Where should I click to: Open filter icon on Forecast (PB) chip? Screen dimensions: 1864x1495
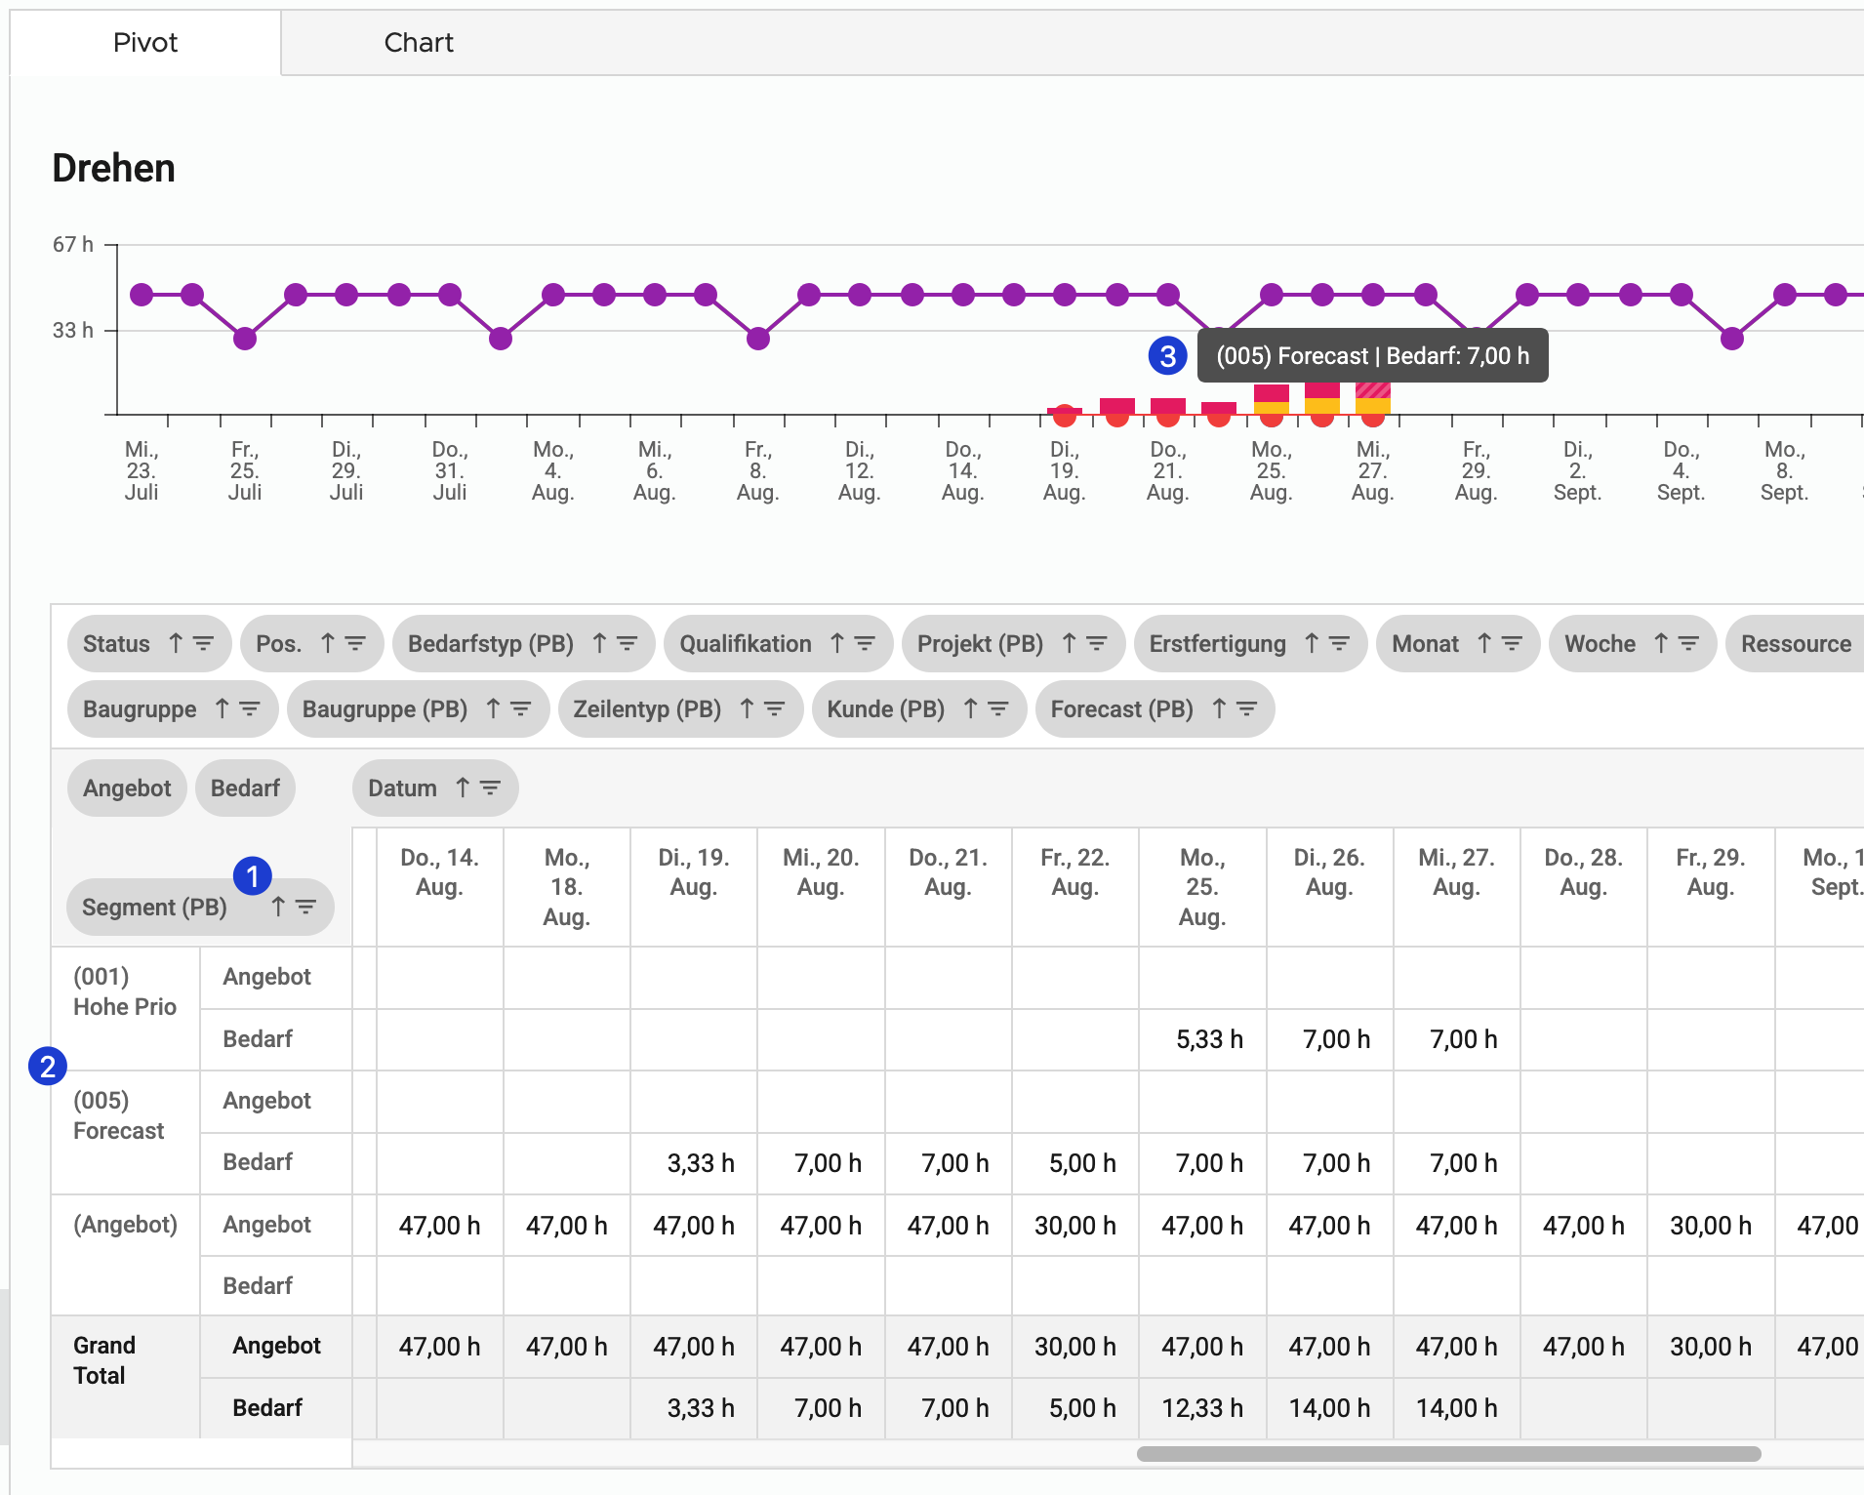coord(1247,708)
